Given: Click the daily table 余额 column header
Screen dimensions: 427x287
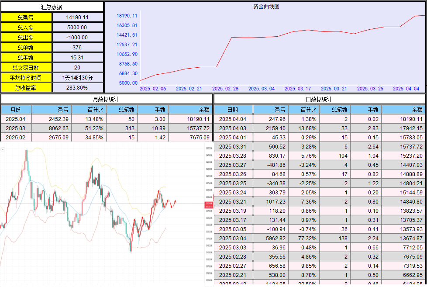Looking at the screenshot, I should click(403, 110).
